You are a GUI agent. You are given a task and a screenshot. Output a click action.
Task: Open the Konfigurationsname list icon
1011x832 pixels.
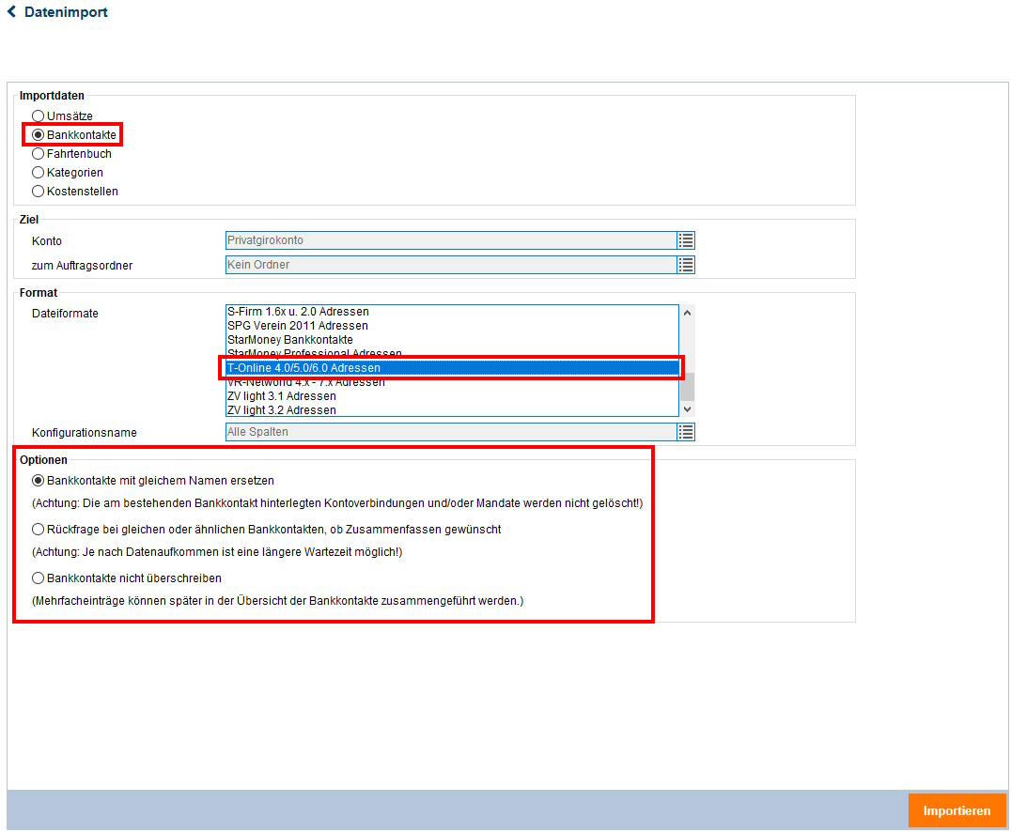(x=686, y=432)
